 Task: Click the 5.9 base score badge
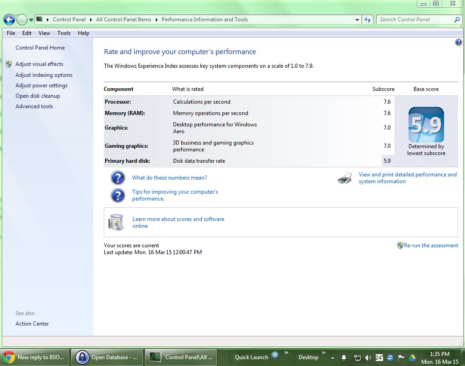coord(426,125)
